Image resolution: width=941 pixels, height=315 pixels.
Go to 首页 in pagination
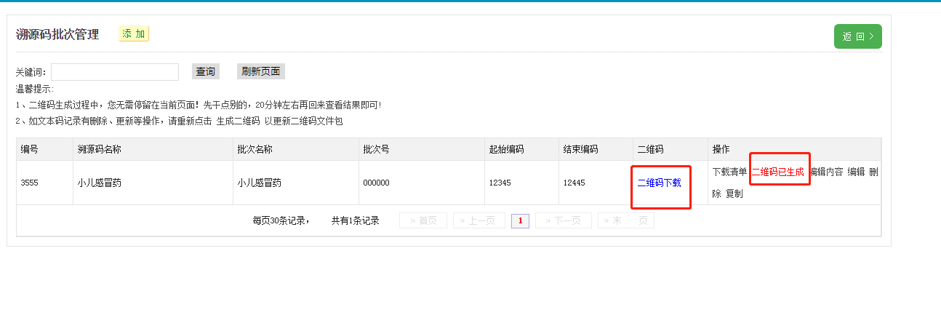423,221
